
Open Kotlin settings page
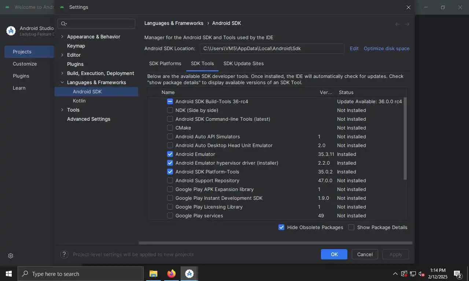tap(79, 101)
